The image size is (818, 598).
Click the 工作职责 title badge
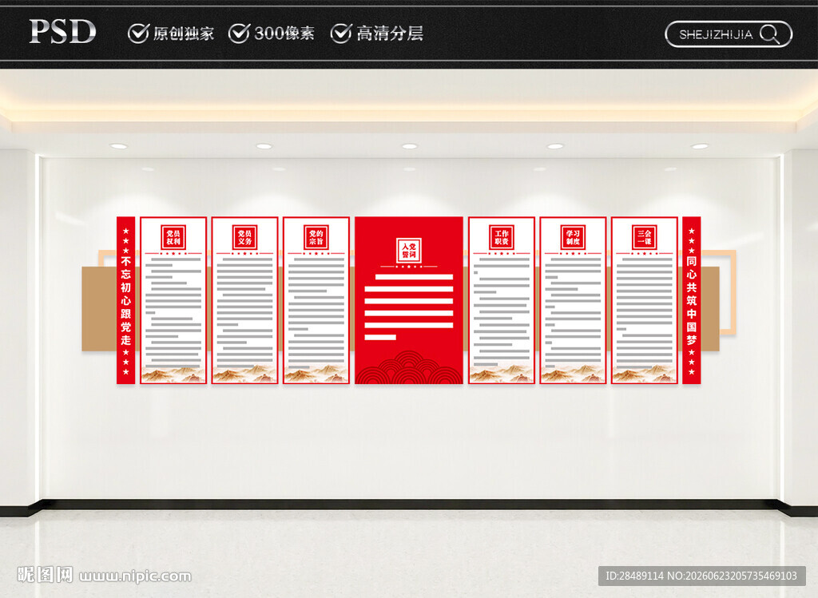point(502,237)
